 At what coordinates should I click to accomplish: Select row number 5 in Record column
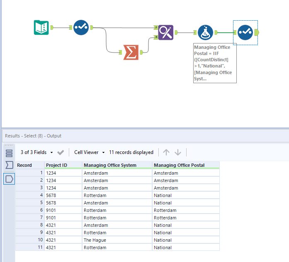[x=30, y=203]
